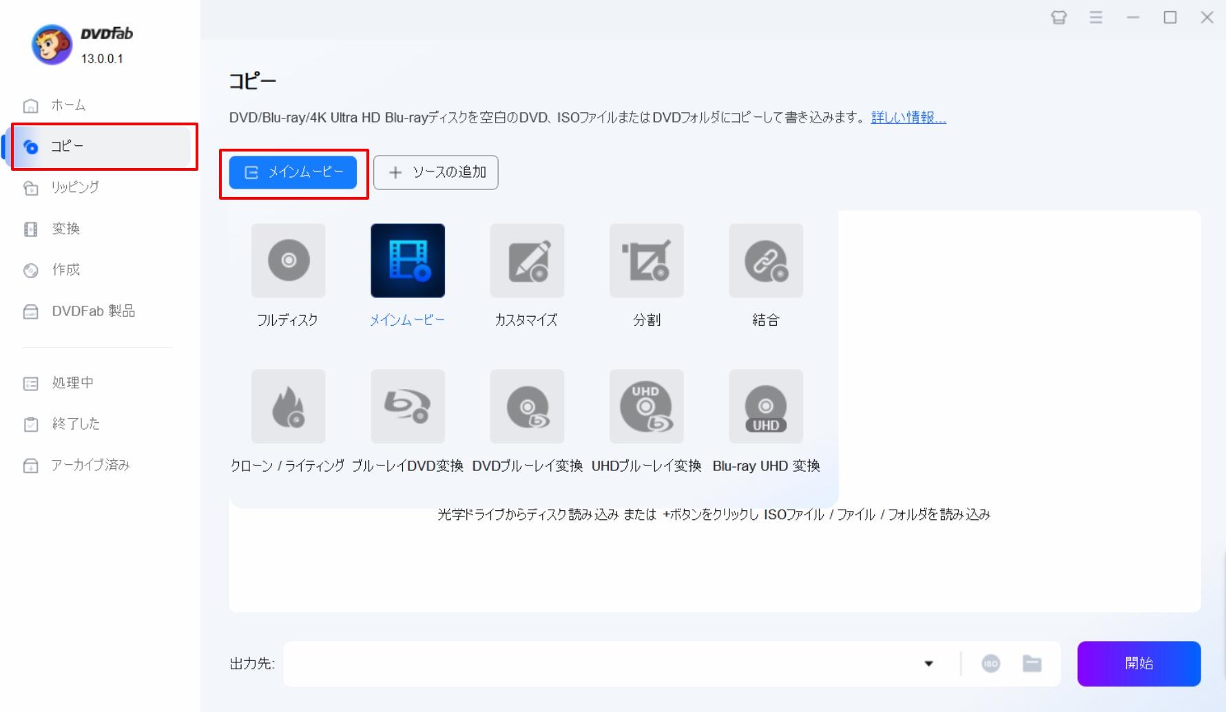The height and width of the screenshot is (712, 1226).
Task: Click the output folder icon
Action: [x=1032, y=664]
